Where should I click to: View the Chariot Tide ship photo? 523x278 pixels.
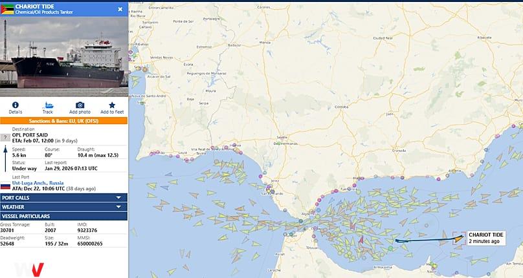pyautogui.click(x=63, y=57)
